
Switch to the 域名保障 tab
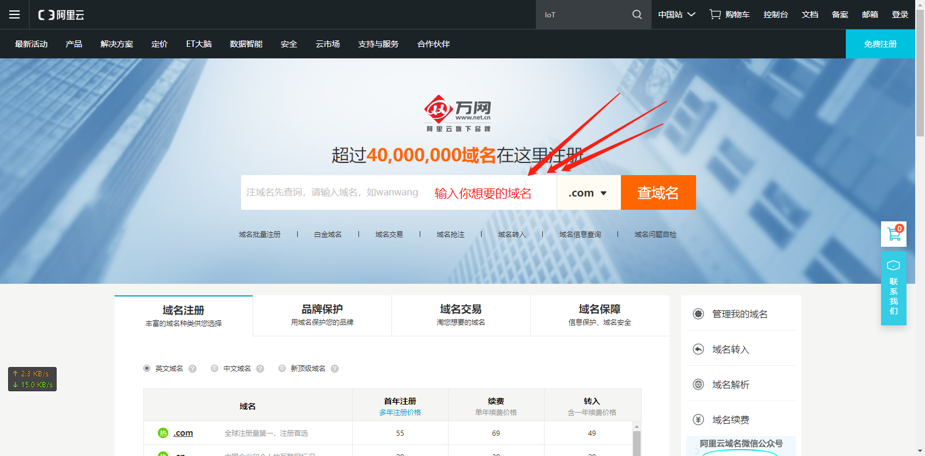(600, 316)
